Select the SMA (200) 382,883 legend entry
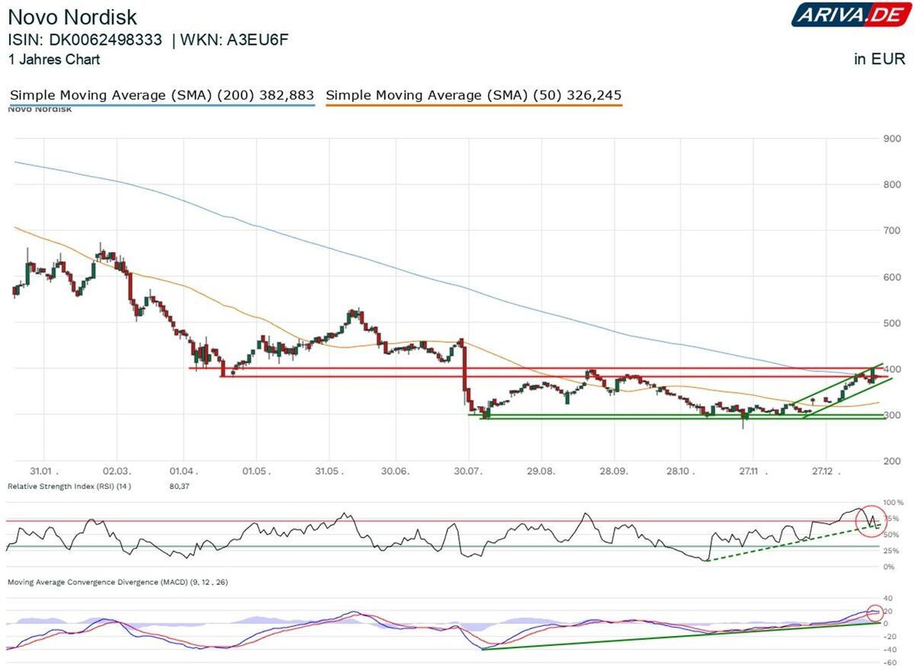The width and height of the screenshot is (914, 671). pos(161,95)
